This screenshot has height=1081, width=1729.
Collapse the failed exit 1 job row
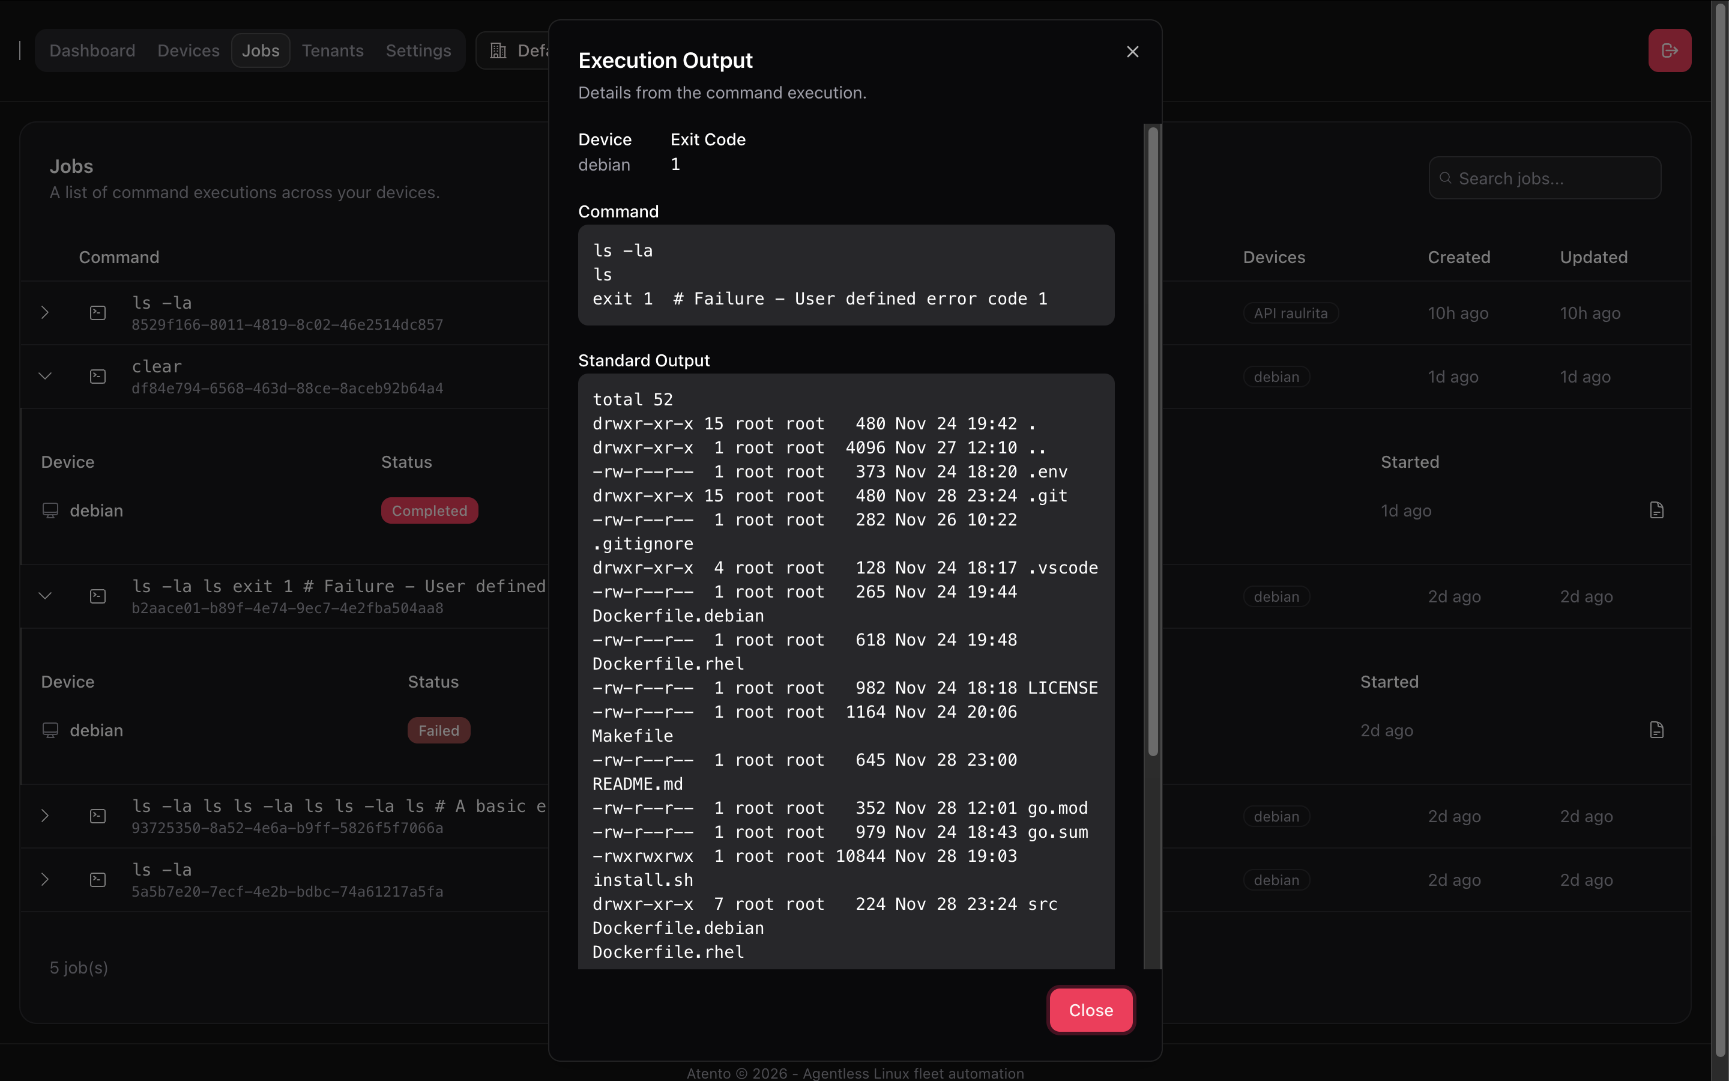(45, 596)
